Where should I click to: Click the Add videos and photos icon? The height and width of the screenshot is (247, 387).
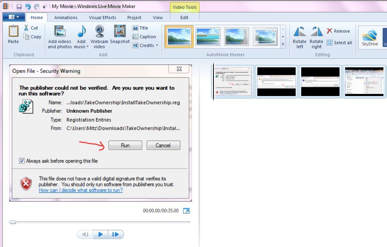(59, 32)
